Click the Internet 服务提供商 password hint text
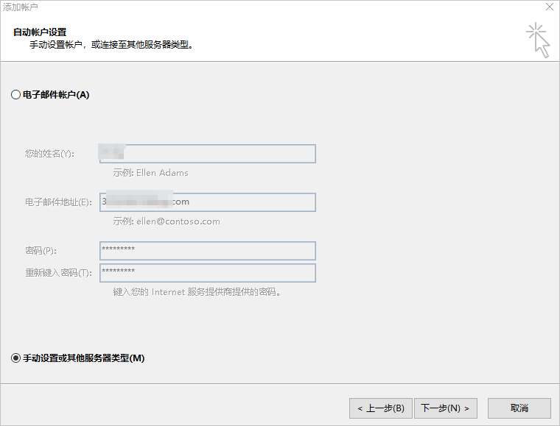This screenshot has width=560, height=426. pos(197,292)
